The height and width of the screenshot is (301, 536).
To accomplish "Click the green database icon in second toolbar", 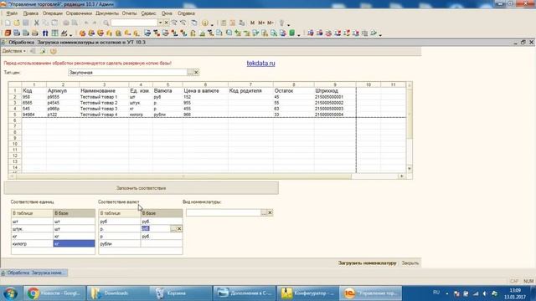I will tap(292, 33).
